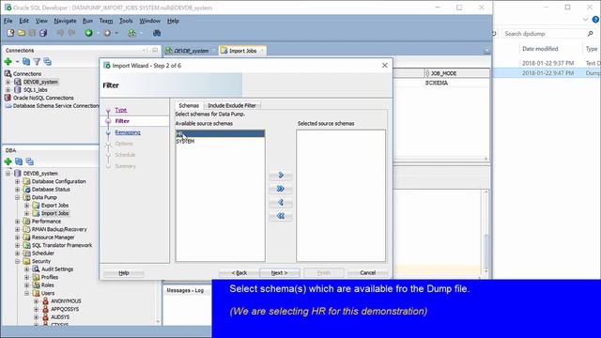Select HR in available source schemas
The width and height of the screenshot is (601, 338).
click(x=220, y=133)
